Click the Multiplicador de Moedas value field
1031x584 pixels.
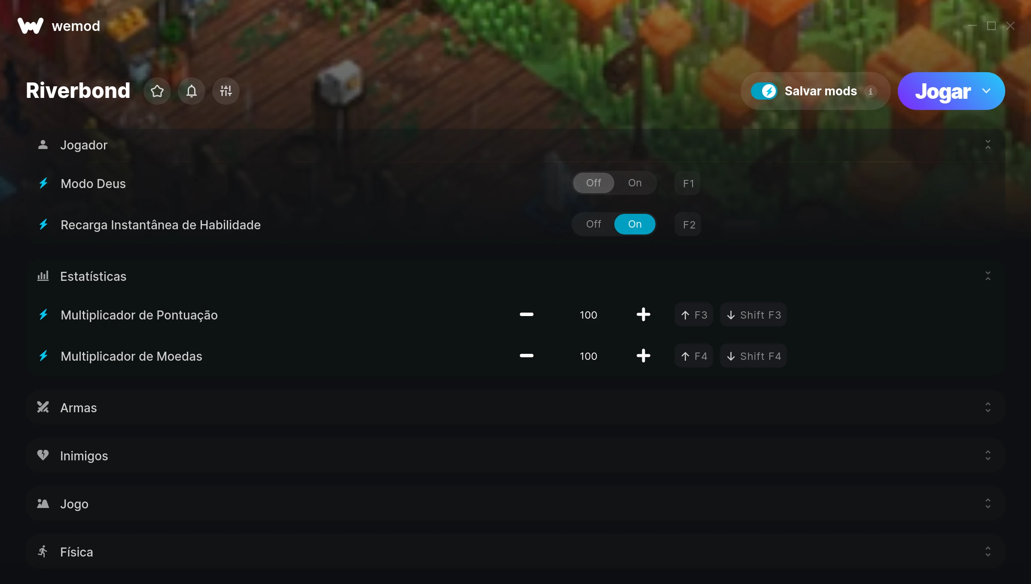coord(588,356)
